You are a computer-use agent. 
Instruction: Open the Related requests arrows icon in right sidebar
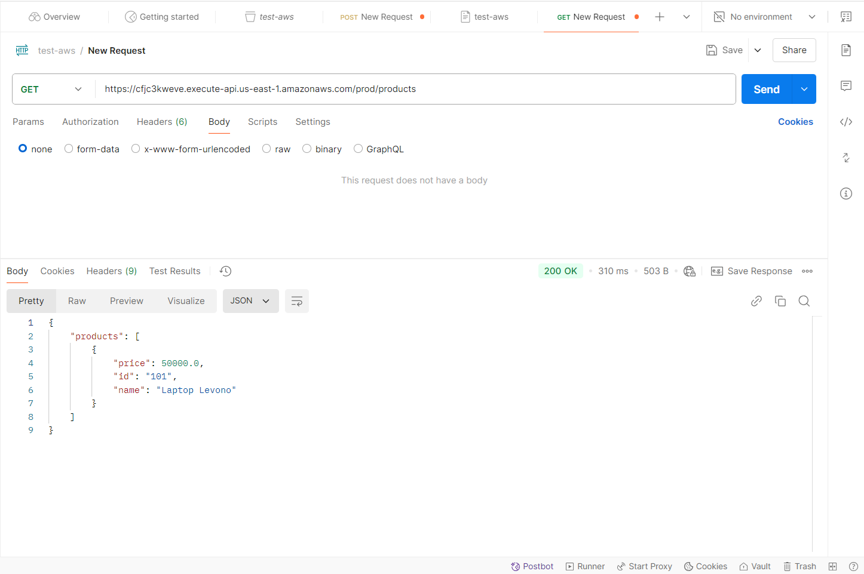[845, 158]
